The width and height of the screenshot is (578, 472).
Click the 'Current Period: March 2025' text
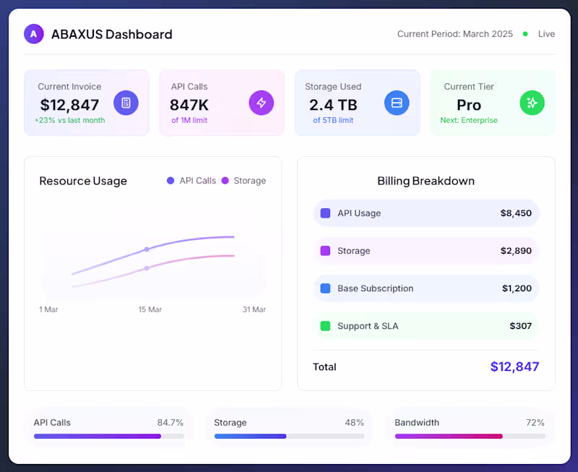point(455,34)
